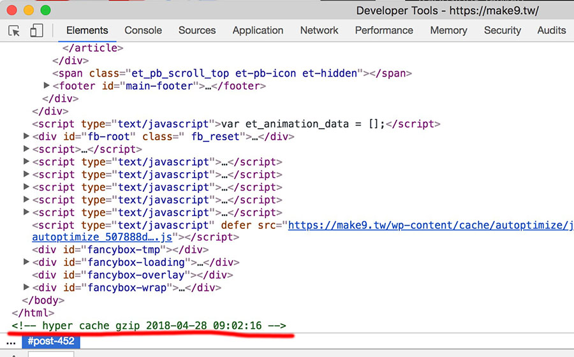Select the et_animation_data script line
574x357 pixels.
coord(236,124)
